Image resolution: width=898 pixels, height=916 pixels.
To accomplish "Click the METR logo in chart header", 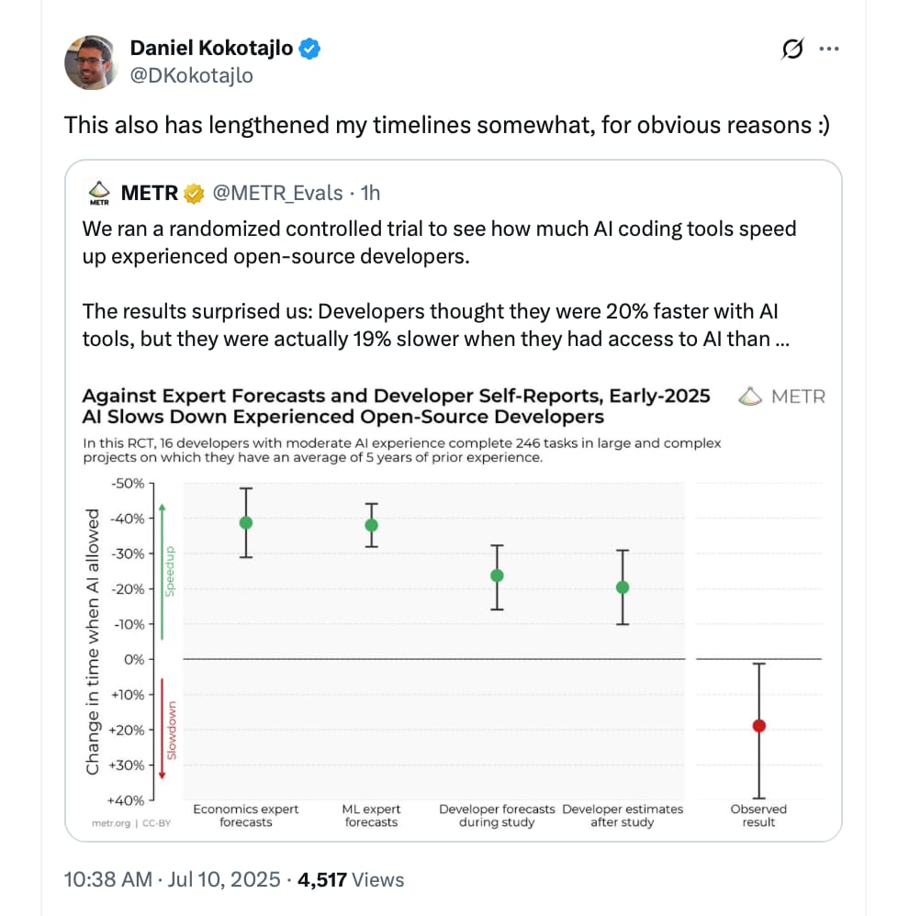I will [781, 397].
